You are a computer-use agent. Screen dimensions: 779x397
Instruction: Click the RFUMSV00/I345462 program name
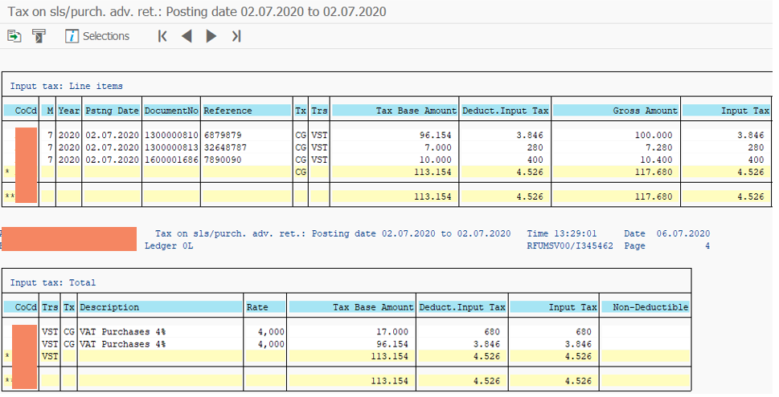(570, 246)
